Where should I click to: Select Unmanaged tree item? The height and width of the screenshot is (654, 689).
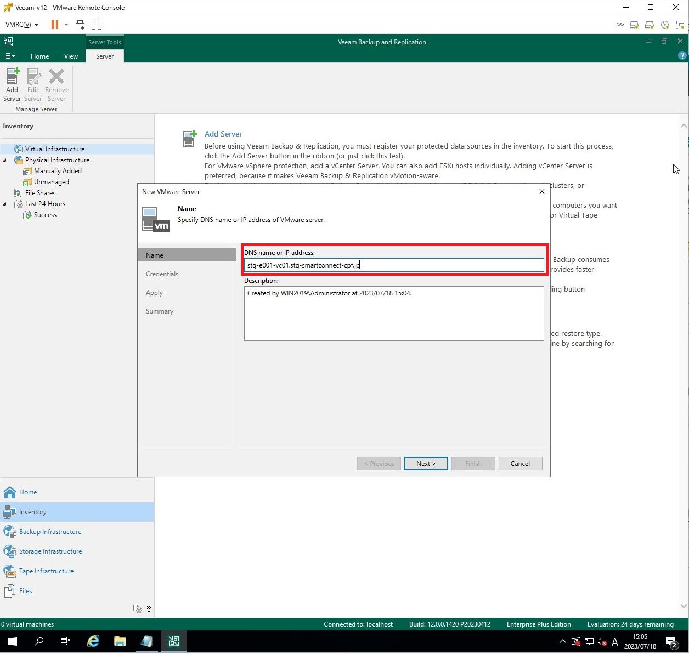[52, 182]
